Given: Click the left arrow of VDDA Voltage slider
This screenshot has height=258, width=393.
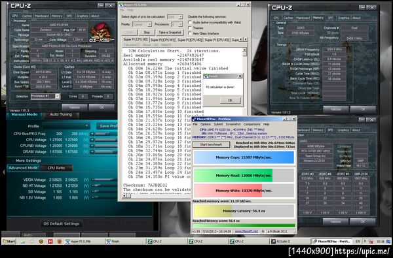Looking at the screenshot, I should click(92, 180).
